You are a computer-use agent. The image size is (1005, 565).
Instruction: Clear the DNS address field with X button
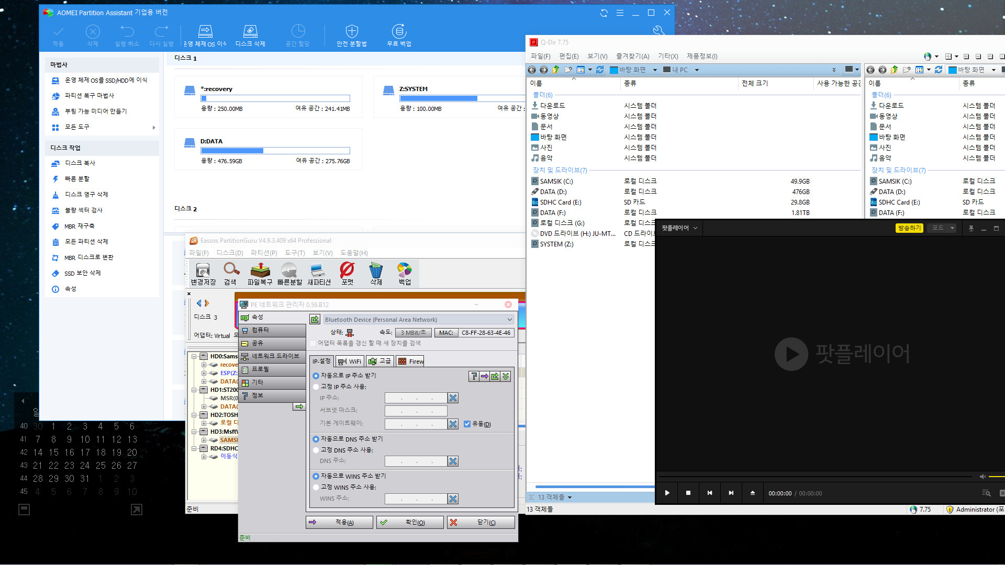coord(453,461)
